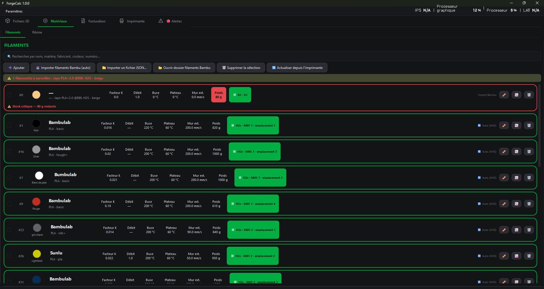The image size is (544, 289).
Task: Edit the Bambulab Rouge filament
Action: pos(504,203)
